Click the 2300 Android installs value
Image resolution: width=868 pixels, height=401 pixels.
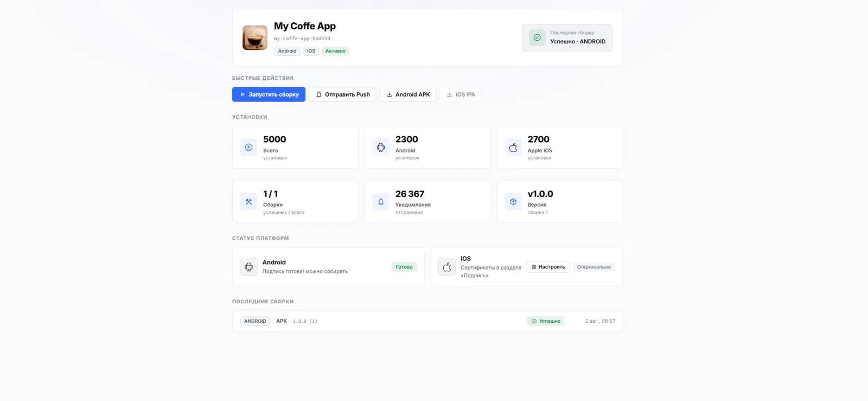point(407,139)
